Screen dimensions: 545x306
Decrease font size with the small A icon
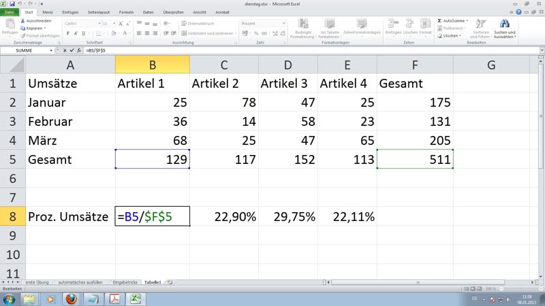coord(128,24)
